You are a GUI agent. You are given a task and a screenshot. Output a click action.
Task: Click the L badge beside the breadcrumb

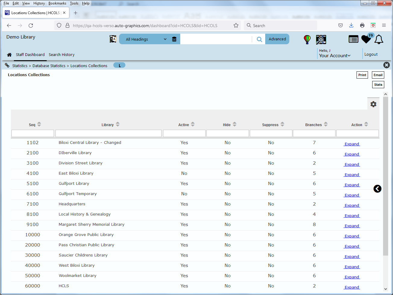(119, 65)
